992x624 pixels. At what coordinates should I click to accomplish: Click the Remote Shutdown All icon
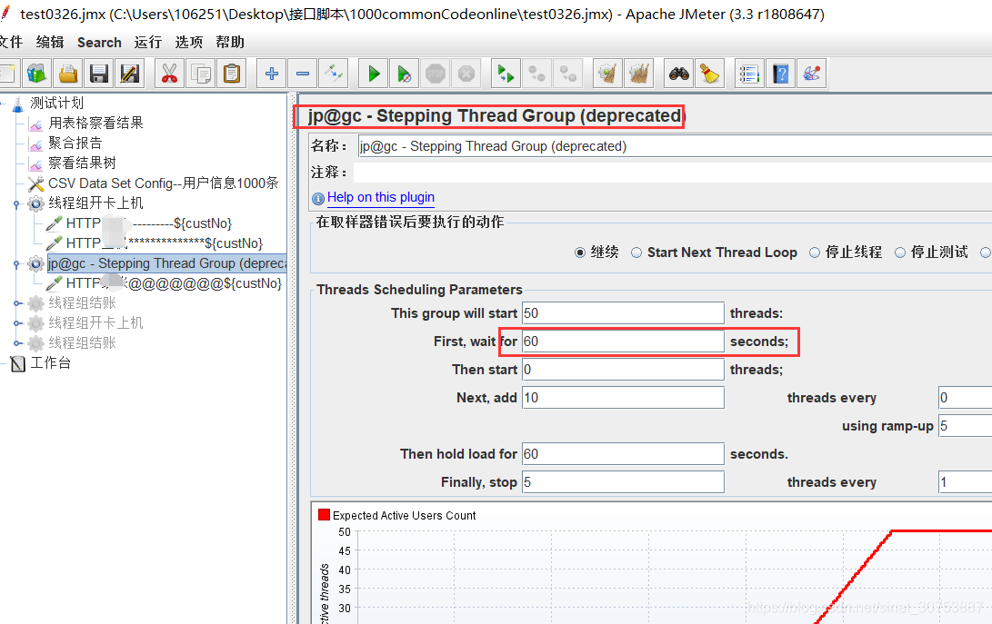click(568, 74)
